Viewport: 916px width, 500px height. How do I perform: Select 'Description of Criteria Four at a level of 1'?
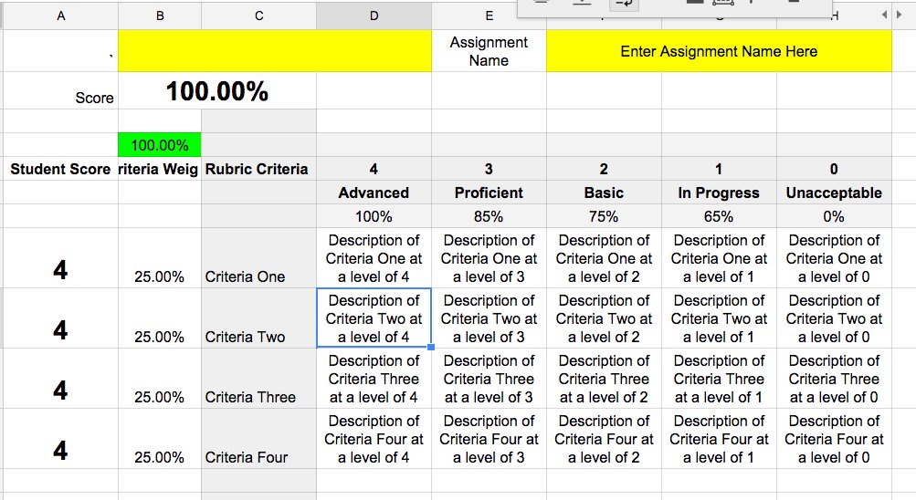[x=719, y=438]
